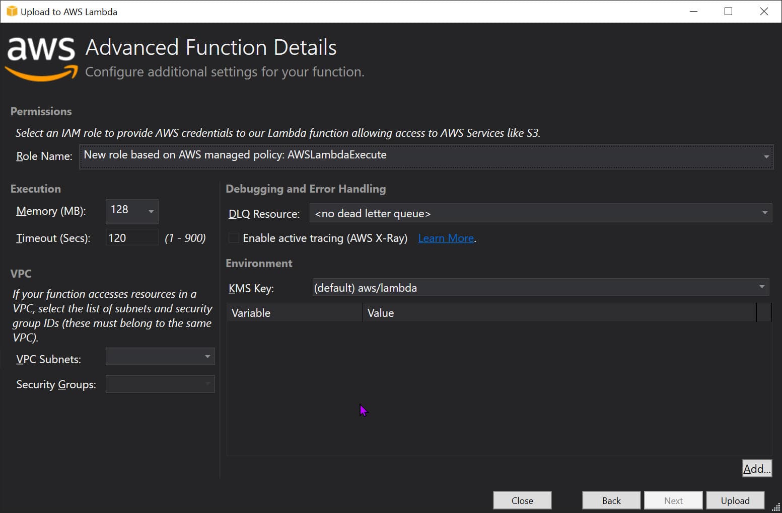Click the Add... environment variable button
The image size is (782, 513).
pyautogui.click(x=757, y=468)
